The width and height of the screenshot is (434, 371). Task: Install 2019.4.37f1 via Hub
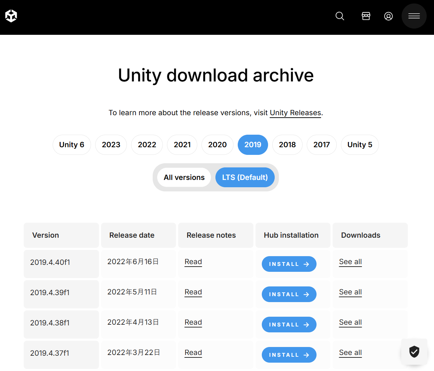coord(289,355)
